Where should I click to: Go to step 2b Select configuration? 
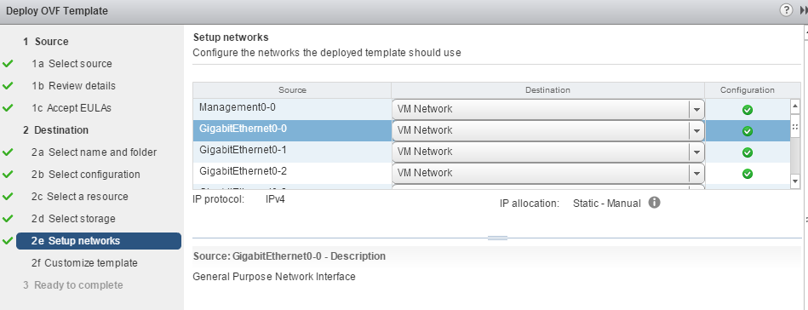(x=85, y=175)
